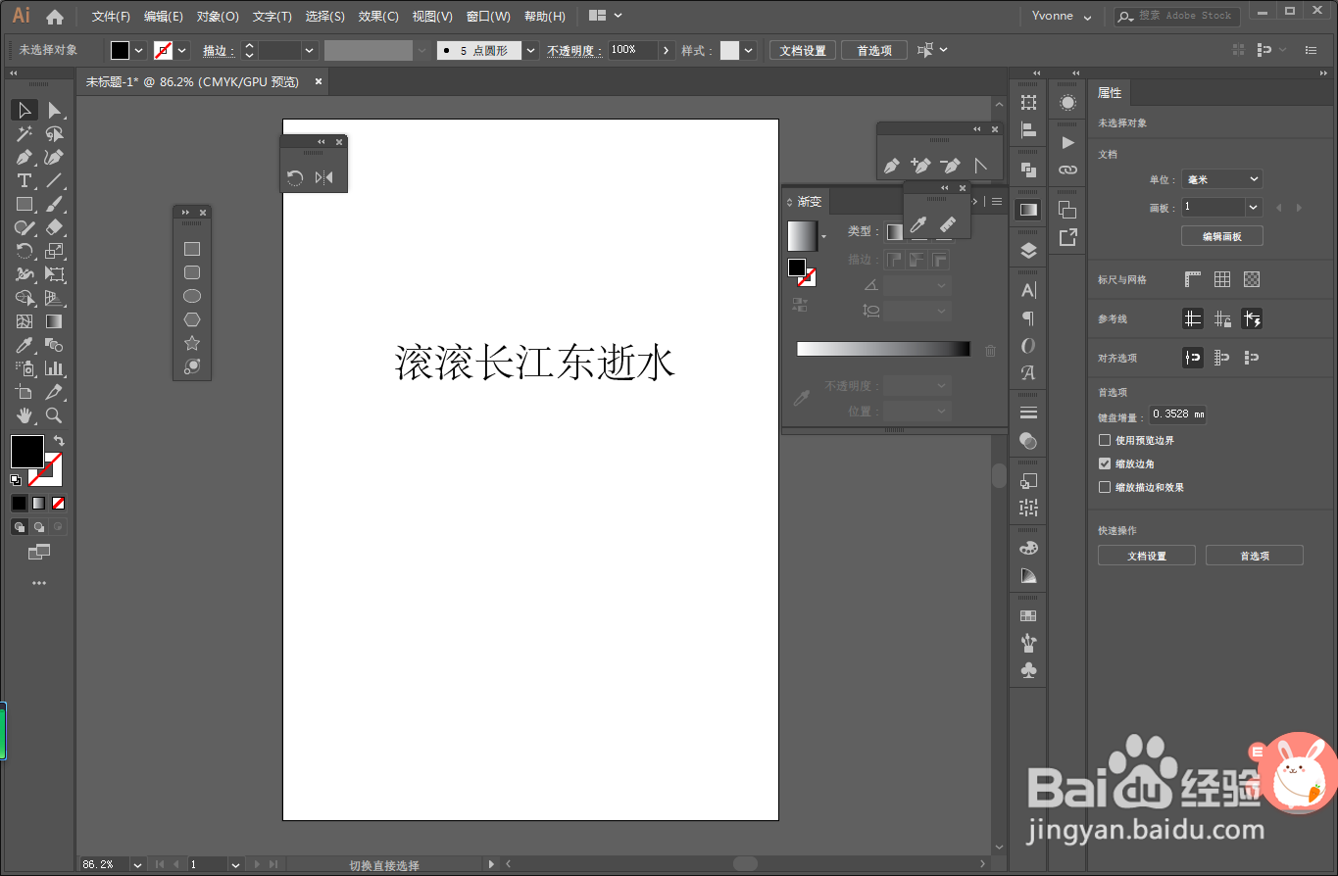Viewport: 1338px width, 876px height.
Task: Enable the 使用预览边界 checkbox
Action: point(1103,440)
